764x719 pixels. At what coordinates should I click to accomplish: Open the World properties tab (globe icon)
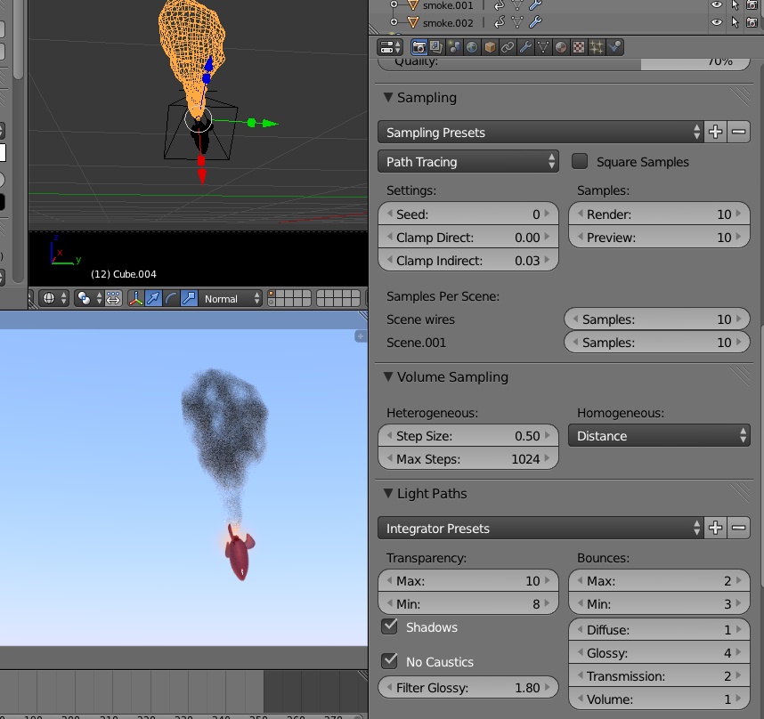[472, 47]
